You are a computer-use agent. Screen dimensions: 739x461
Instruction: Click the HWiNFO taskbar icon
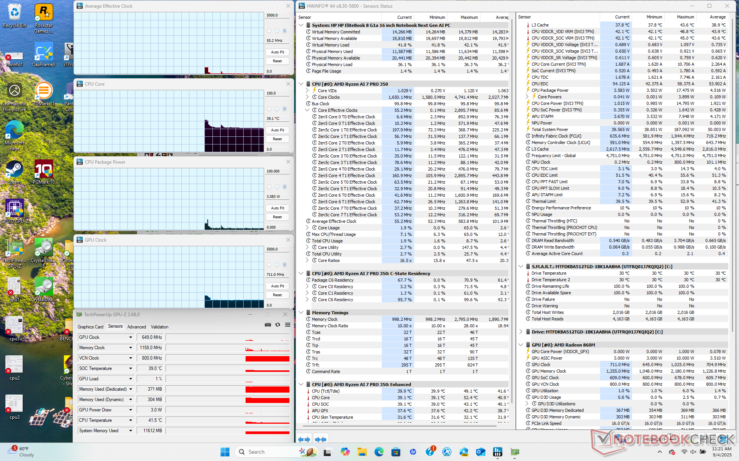point(497,452)
